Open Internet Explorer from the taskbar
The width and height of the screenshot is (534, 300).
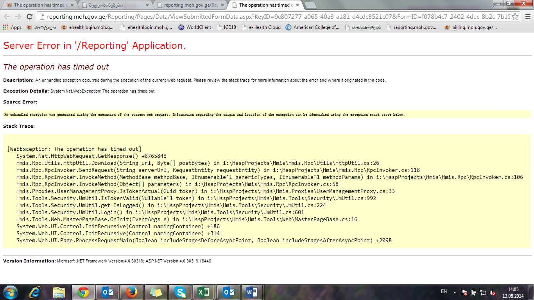coord(35,292)
